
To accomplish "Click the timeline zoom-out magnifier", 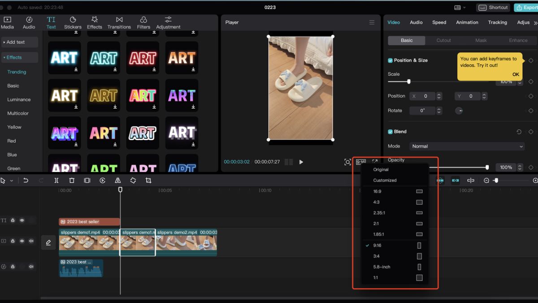I will point(486,180).
